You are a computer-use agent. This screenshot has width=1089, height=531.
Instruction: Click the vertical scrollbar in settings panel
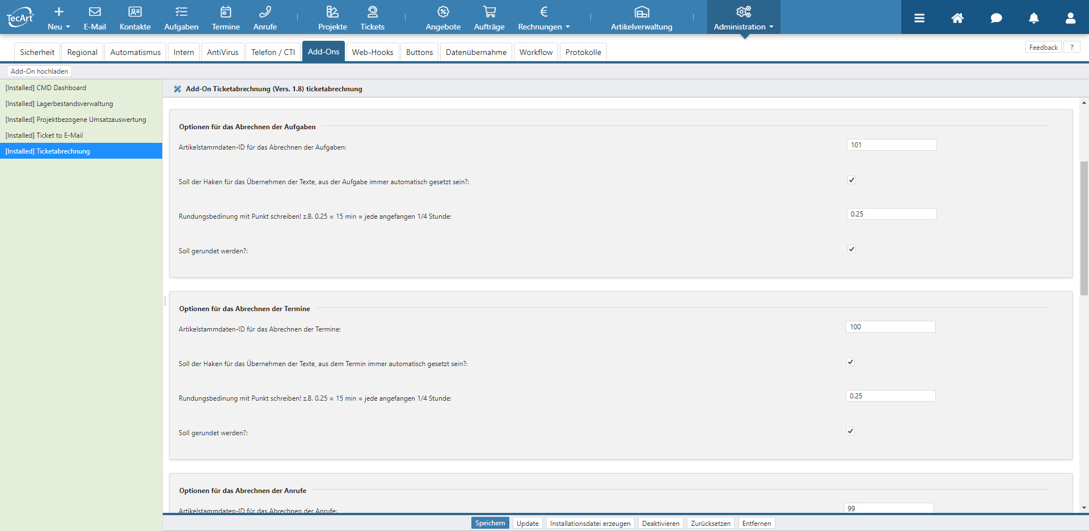pos(1084,228)
